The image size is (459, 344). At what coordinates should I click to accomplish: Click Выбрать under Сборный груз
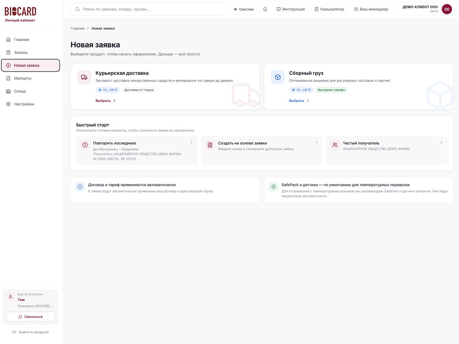click(299, 101)
